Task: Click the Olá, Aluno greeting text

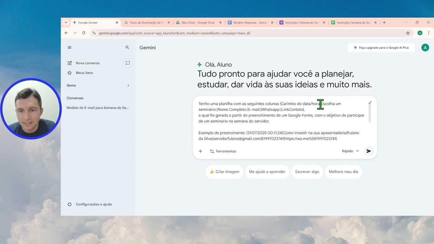Action: 218,65
